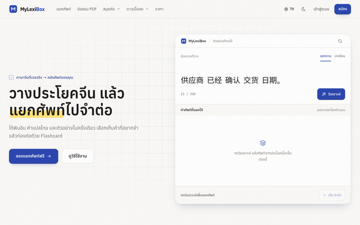Open the MyLexiBox logo in the header
This screenshot has width=360, height=225.
coord(27,9)
